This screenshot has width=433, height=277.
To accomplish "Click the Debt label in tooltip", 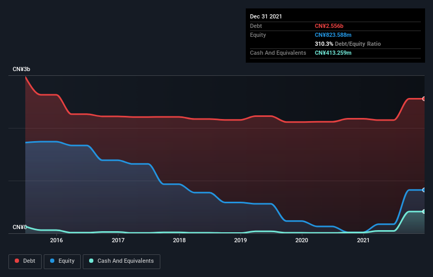I will (256, 26).
